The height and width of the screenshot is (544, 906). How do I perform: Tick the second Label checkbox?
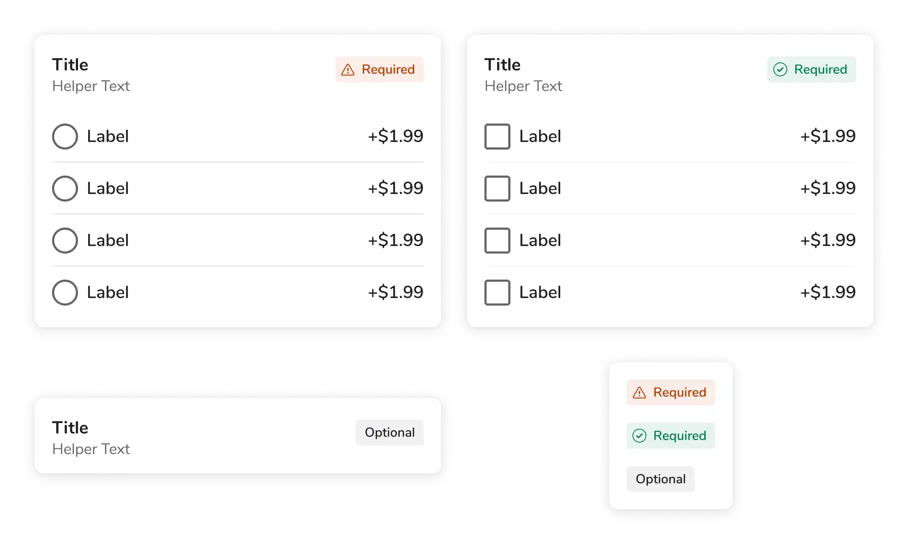pos(497,189)
